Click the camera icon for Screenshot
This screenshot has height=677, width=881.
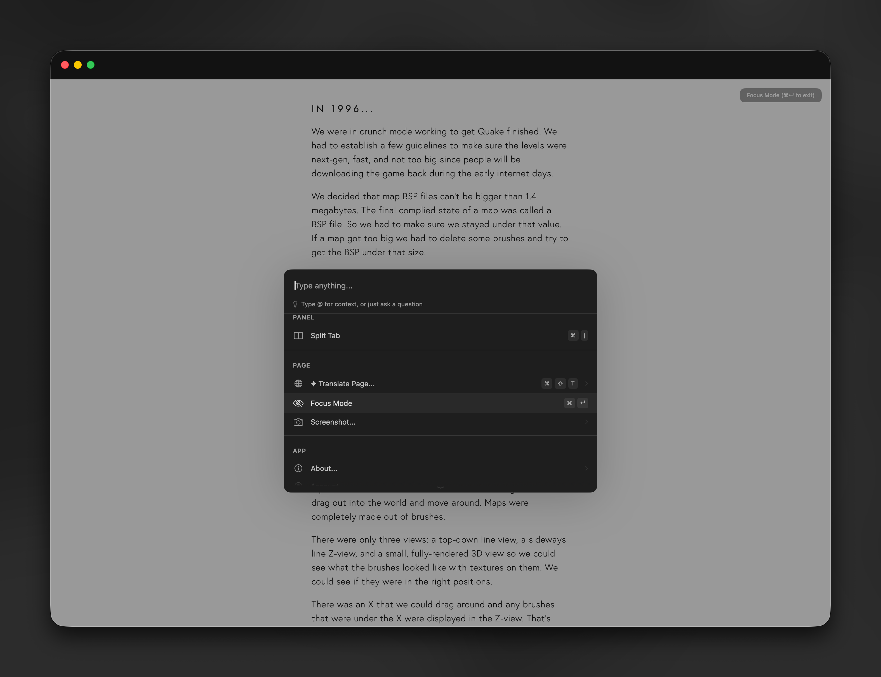click(298, 422)
